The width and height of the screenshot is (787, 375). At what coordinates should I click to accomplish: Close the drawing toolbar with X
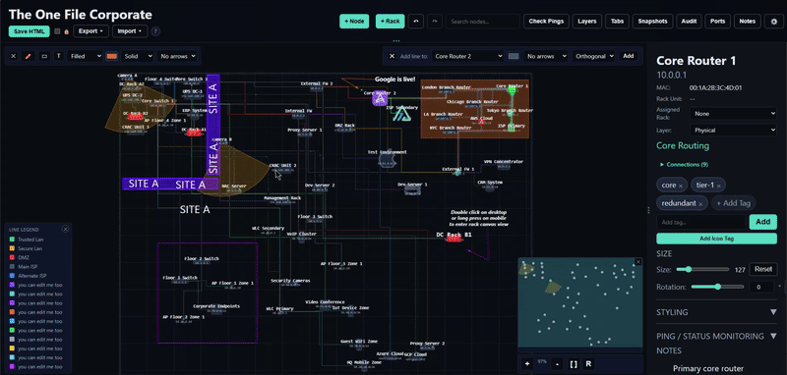click(14, 56)
